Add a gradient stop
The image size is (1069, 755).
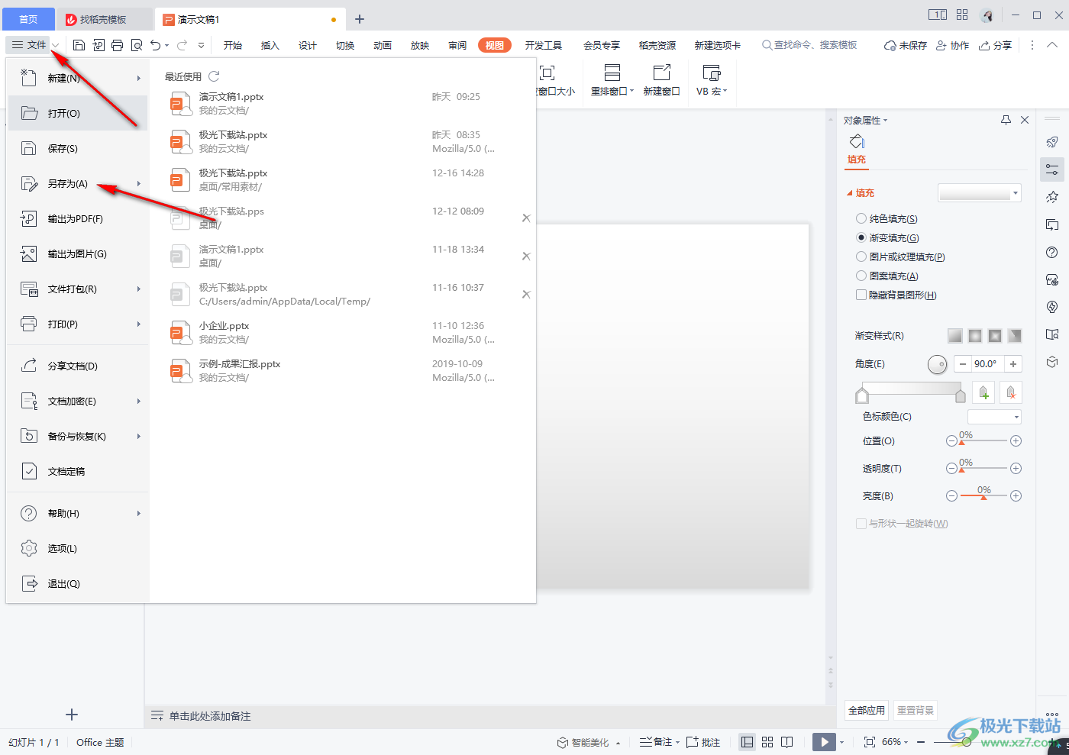click(983, 392)
